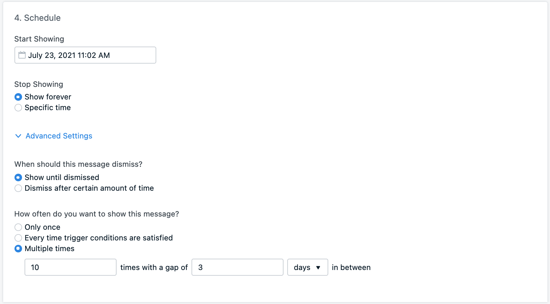
Task: Select Every time trigger conditions are satisfied
Action: 18,238
